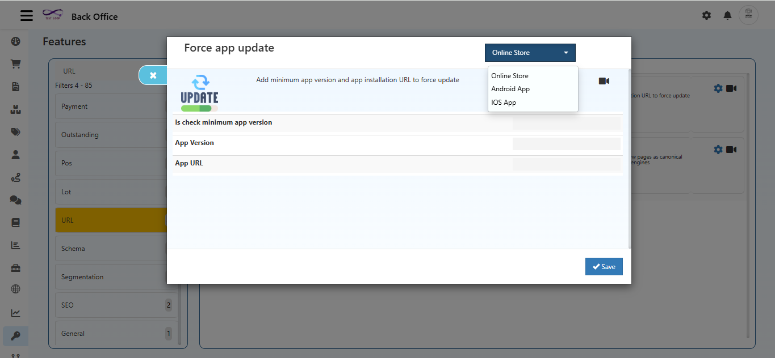The image size is (775, 358).
Task: Click inside the App Version input field
Action: (x=565, y=143)
